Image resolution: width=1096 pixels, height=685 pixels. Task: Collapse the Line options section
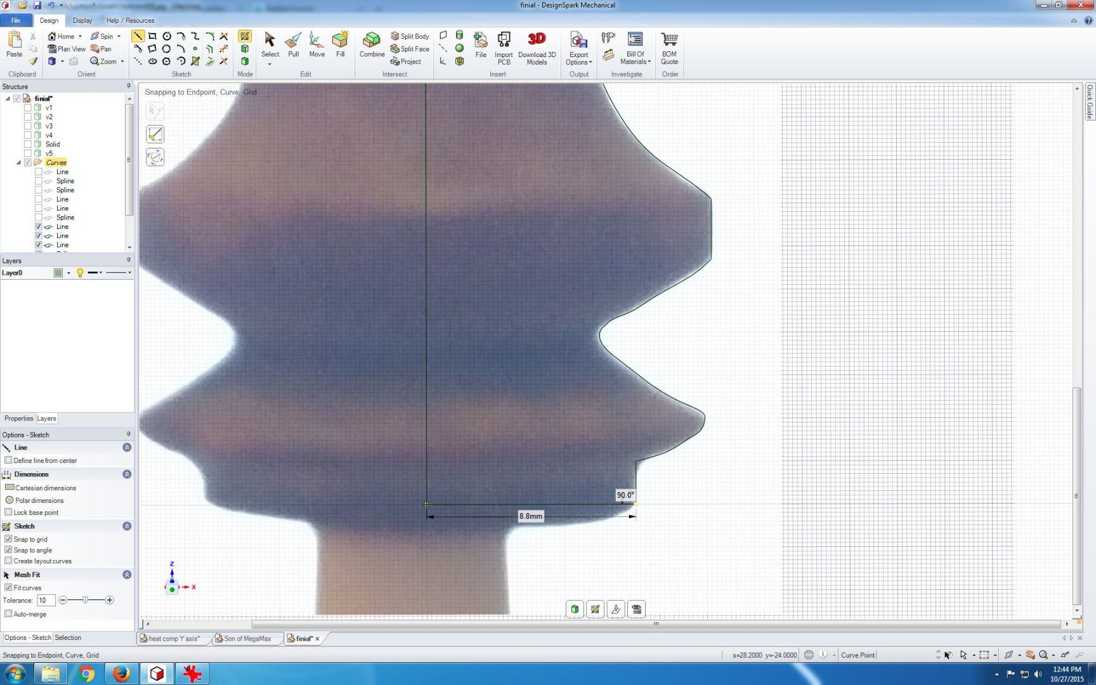[127, 448]
